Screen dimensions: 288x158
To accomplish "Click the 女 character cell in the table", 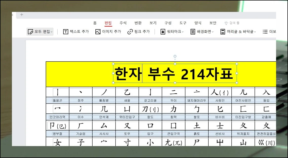I will 58,143.
